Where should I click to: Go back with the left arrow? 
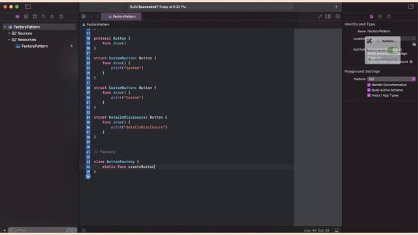point(91,16)
